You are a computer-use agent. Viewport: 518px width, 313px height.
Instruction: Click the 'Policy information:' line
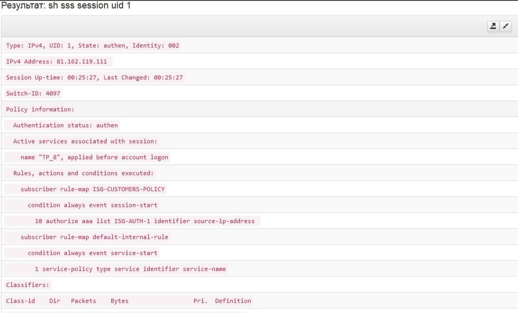pyautogui.click(x=40, y=109)
